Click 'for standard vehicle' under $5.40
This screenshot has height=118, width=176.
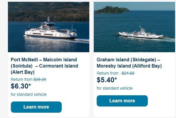point(115,88)
